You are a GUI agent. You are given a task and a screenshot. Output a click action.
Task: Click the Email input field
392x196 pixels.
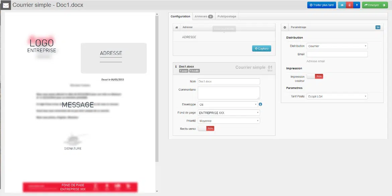337,54
